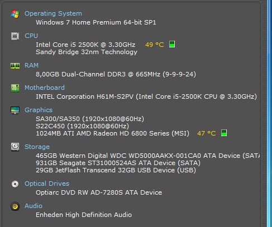This screenshot has height=227, width=272.
Task: Click the 47 °C graphics temperature reading
Action: 207,133
